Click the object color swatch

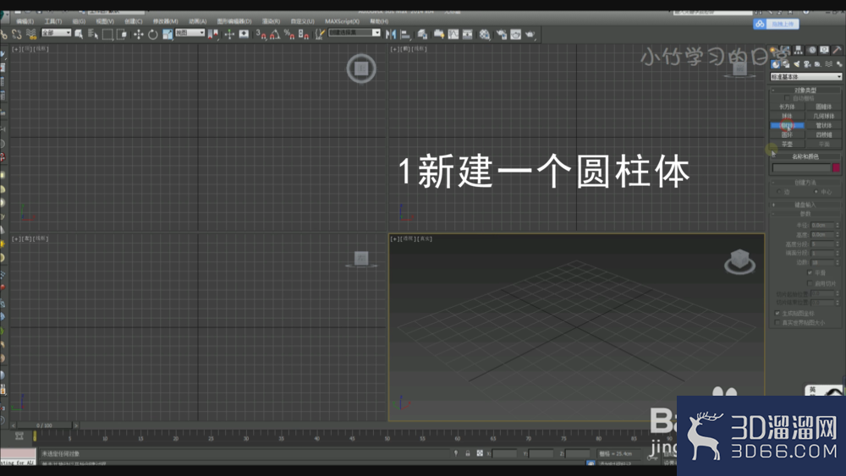click(836, 167)
